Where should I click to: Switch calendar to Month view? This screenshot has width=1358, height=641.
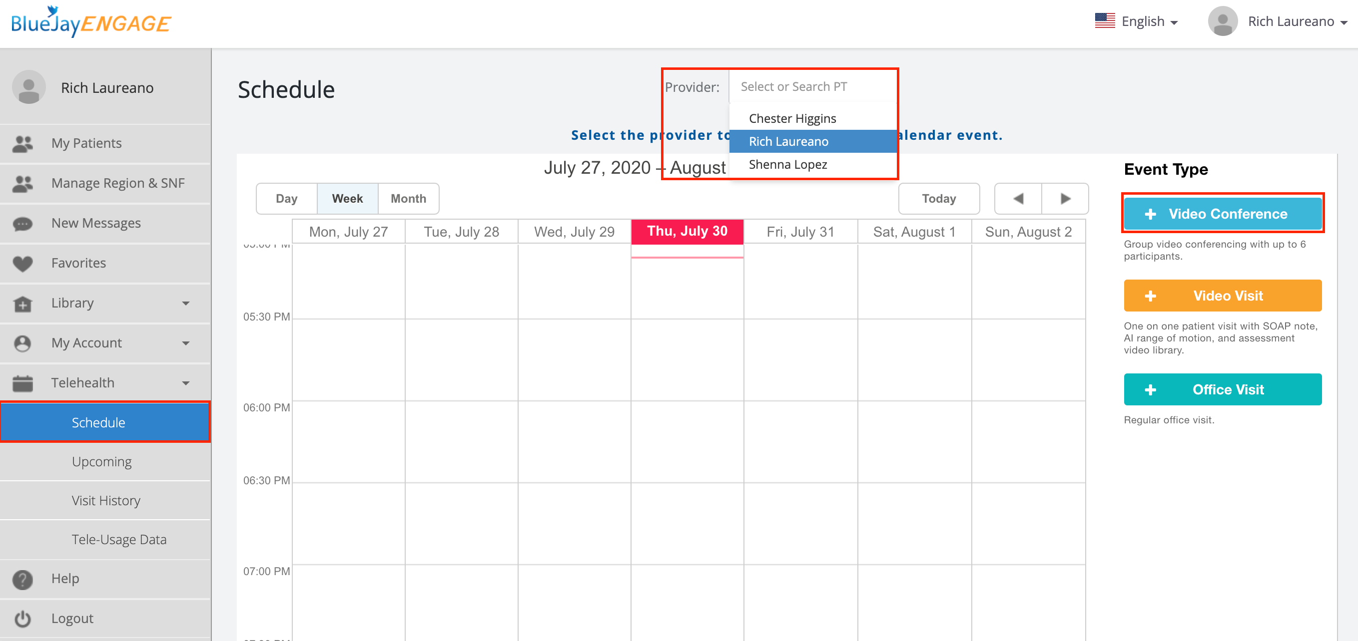(x=408, y=199)
